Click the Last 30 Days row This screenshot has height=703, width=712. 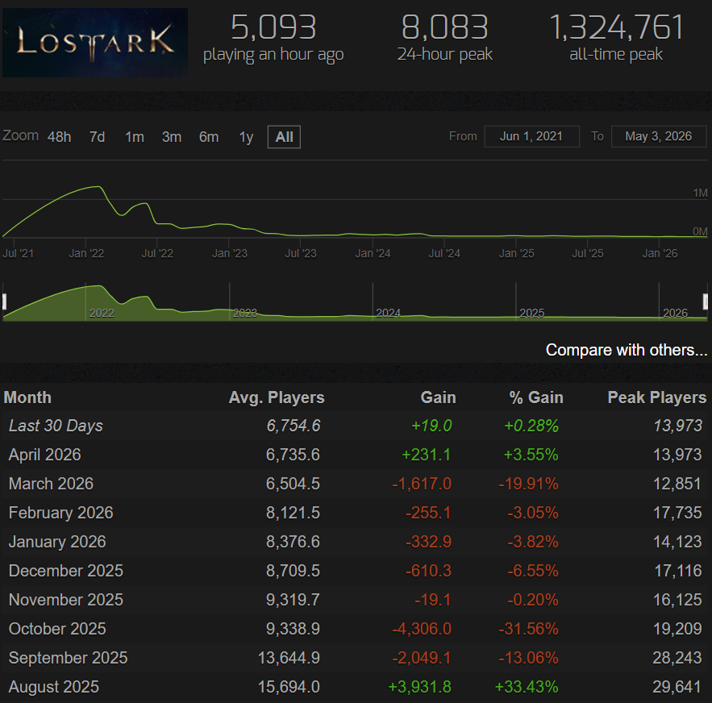point(355,426)
